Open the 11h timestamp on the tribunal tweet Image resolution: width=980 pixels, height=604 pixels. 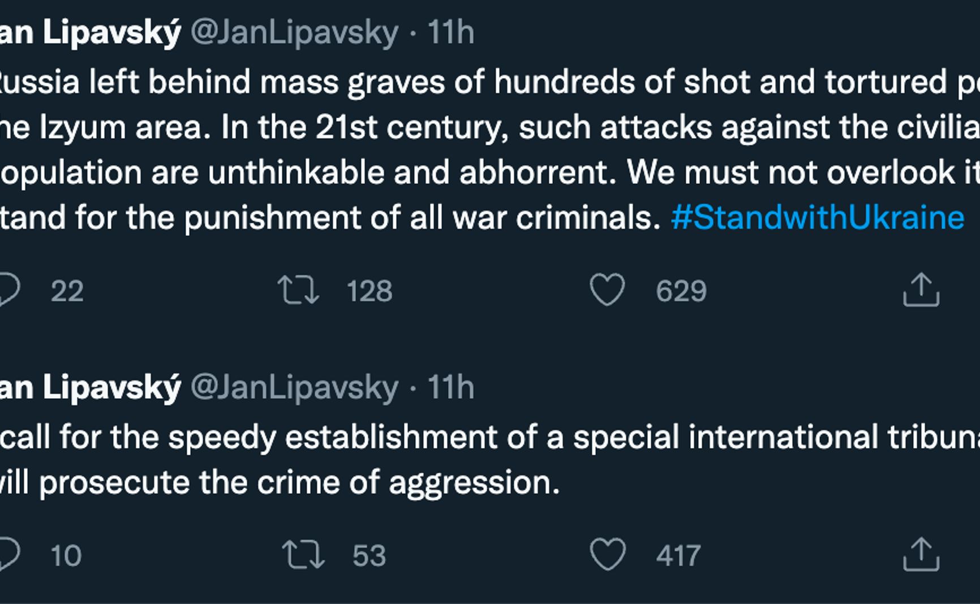450,387
